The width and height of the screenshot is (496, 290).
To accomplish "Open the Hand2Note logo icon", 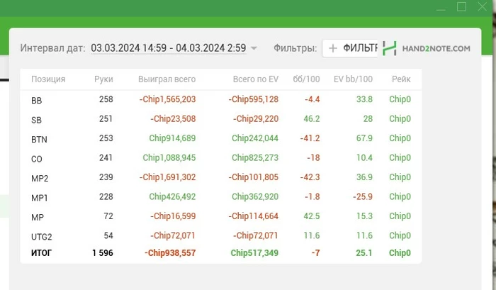I will coord(390,48).
